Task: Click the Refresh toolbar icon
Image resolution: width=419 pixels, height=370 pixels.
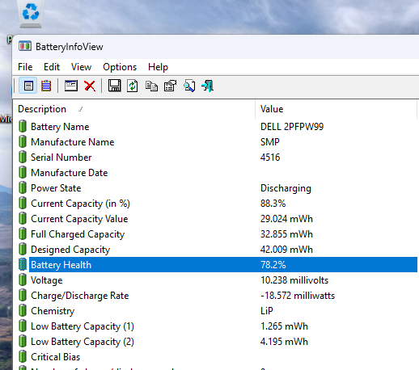Action: (133, 86)
